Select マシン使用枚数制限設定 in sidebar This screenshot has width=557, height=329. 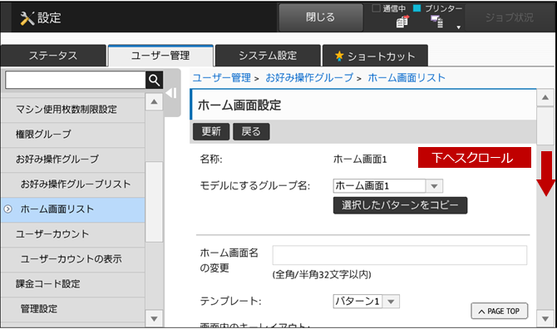tap(73, 110)
